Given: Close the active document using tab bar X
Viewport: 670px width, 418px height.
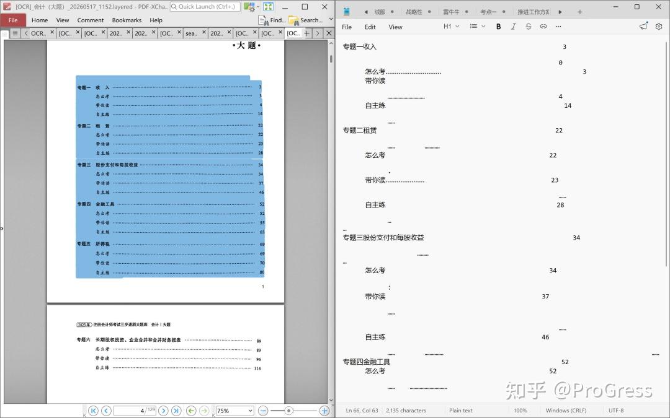Looking at the screenshot, I should (x=329, y=33).
